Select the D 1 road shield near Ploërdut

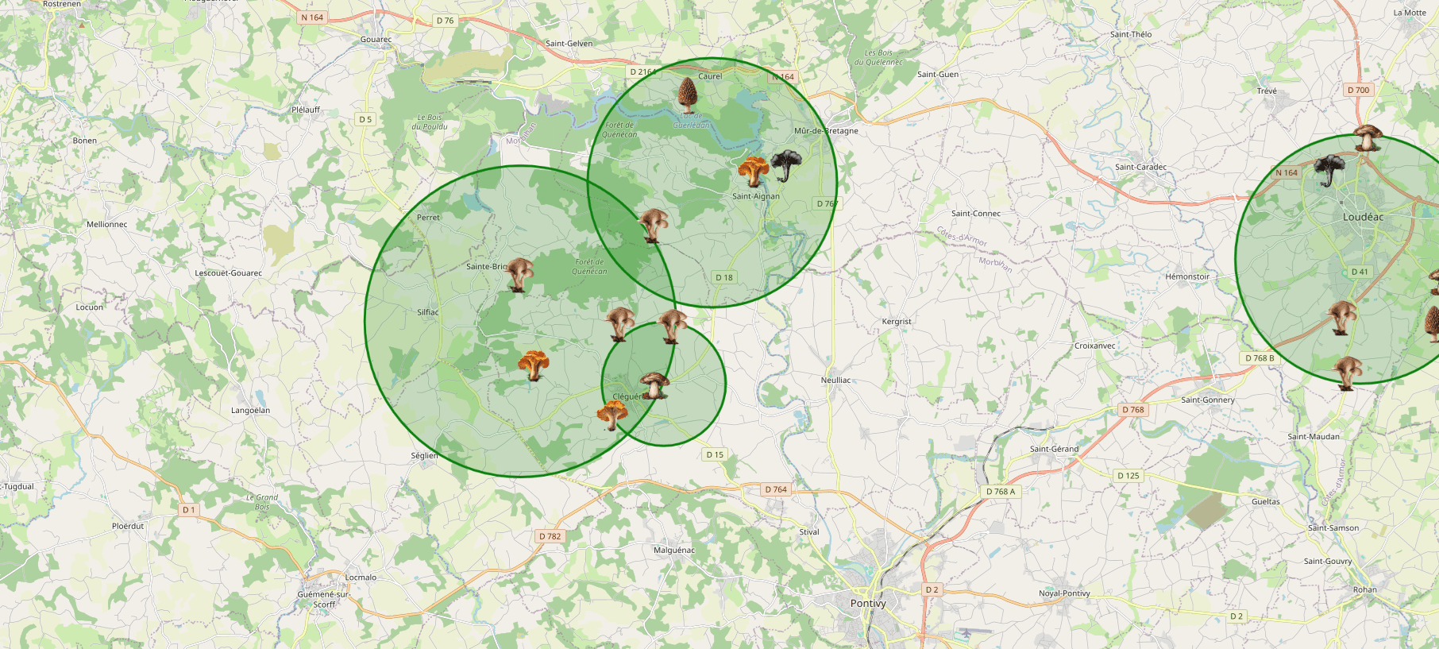click(x=188, y=510)
